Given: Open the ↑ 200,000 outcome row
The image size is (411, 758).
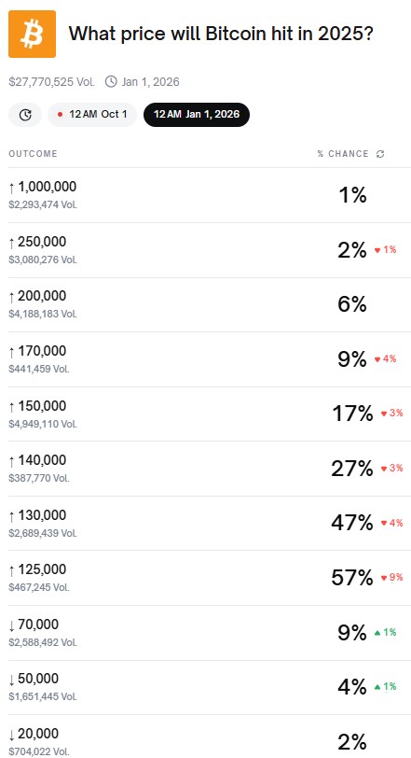Looking at the screenshot, I should coord(210,304).
